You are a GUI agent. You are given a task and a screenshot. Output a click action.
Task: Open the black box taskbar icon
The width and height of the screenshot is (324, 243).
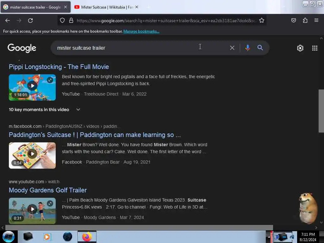(x=28, y=237)
